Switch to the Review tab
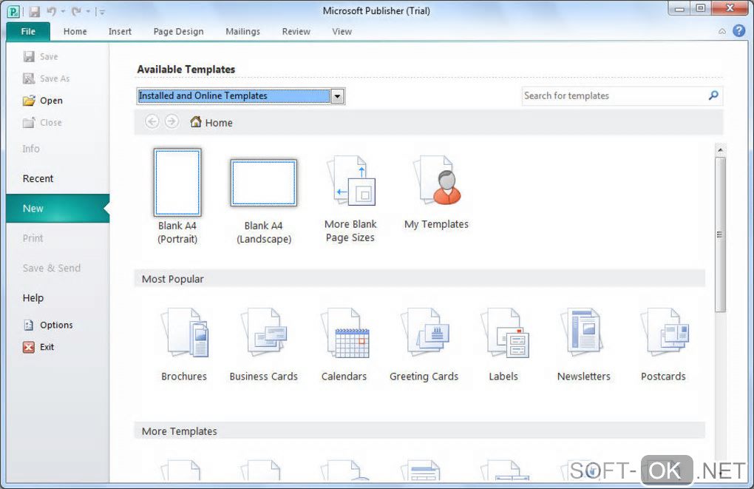The width and height of the screenshot is (754, 489). point(296,31)
